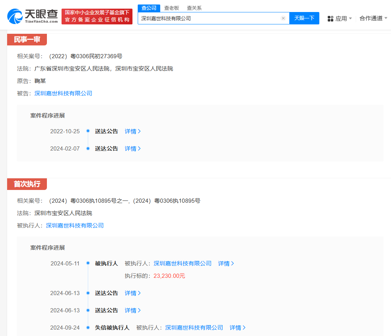Open company link in 失信被执行人 entry
Screen dimensions: 391x336
194,327
